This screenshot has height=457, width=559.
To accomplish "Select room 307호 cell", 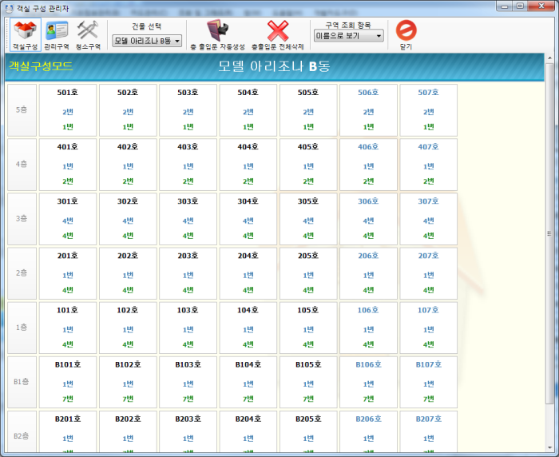I will 429,219.
